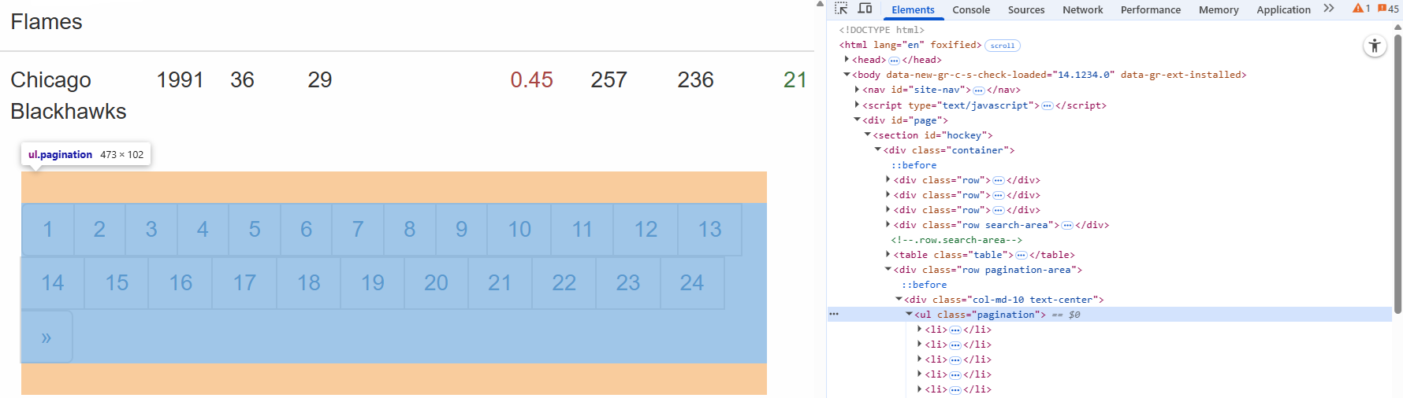This screenshot has width=1403, height=398.
Task: Expand the div row search-area node
Action: [888, 225]
